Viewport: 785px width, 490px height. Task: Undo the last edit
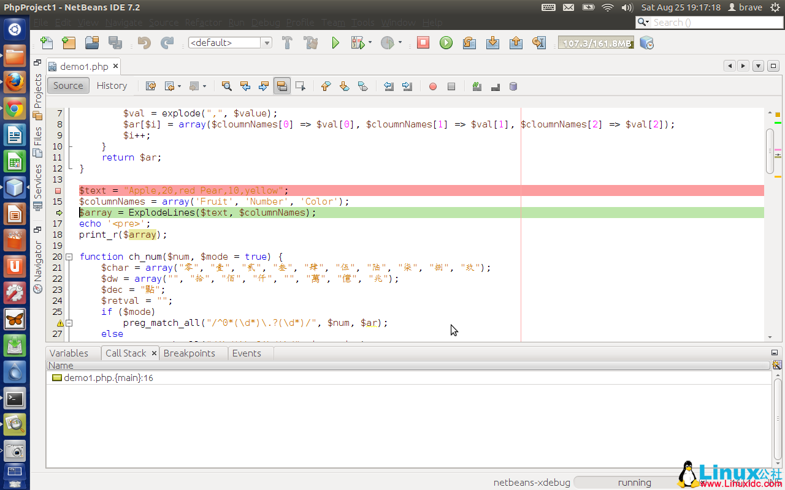(144, 43)
